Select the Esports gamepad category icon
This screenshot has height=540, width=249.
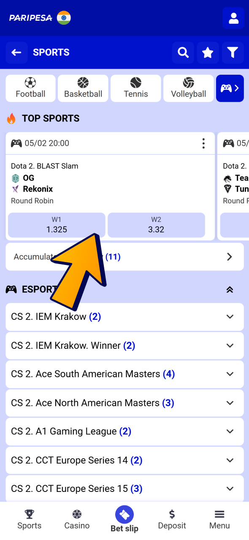[230, 88]
